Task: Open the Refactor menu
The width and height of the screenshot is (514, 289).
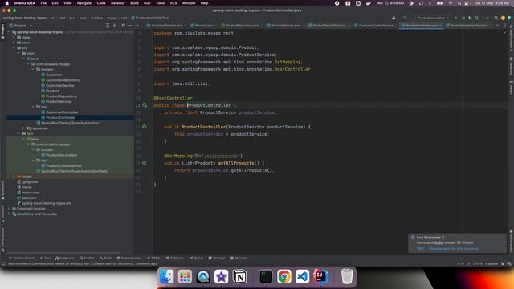Action: (x=118, y=3)
